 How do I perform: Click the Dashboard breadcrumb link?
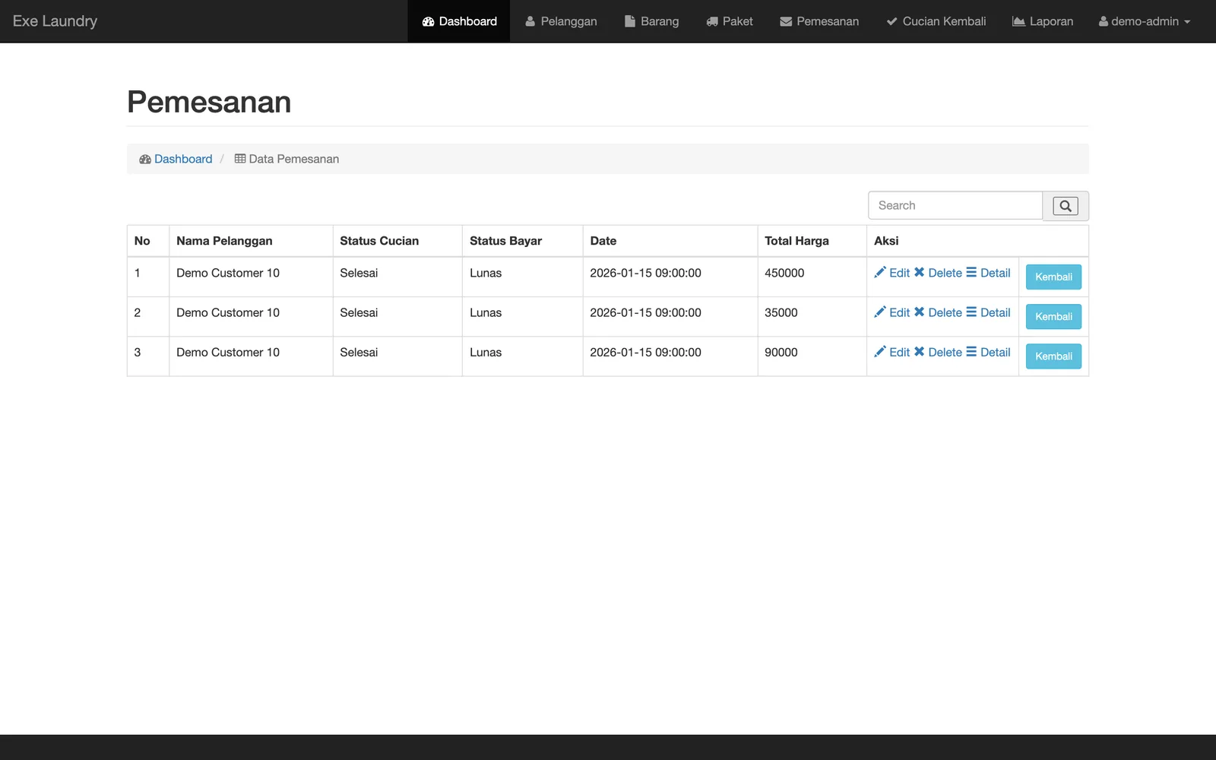coord(183,159)
